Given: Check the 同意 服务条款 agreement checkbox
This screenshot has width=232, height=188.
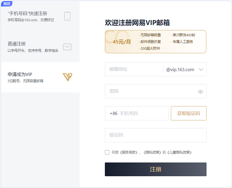Looking at the screenshot, I should point(107,152).
